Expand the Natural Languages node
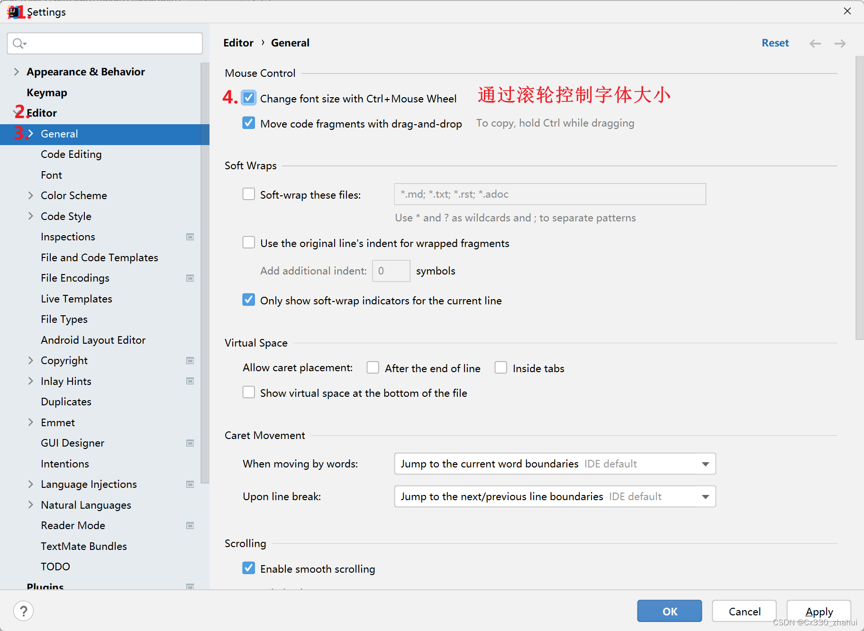This screenshot has width=864, height=631. coord(31,504)
